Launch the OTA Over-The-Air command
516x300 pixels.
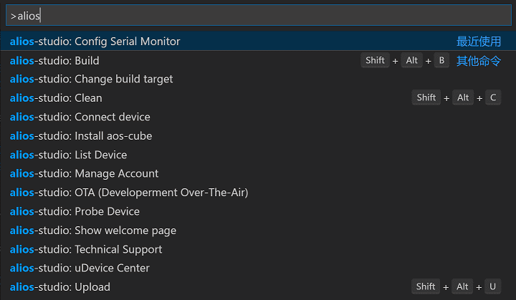point(129,193)
